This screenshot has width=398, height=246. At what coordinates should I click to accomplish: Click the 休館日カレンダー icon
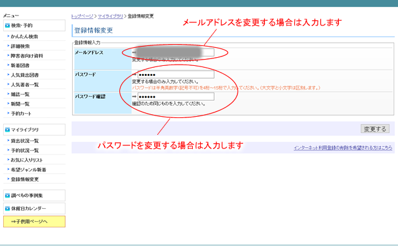click(x=7, y=209)
